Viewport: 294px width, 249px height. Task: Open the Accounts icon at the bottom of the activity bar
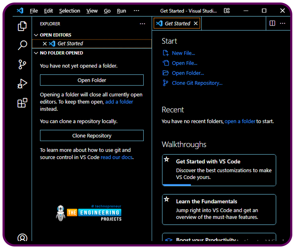[x=22, y=237]
